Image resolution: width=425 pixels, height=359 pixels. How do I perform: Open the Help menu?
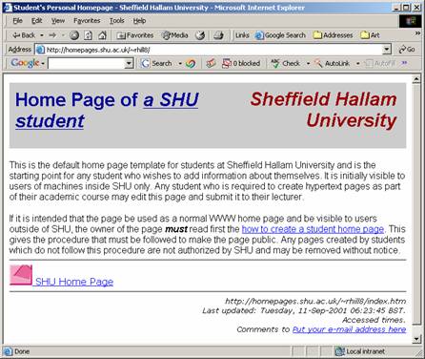(139, 21)
